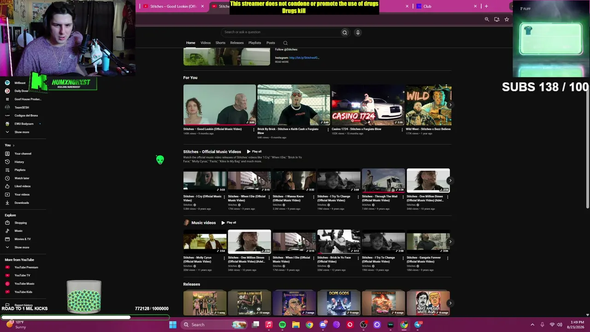Open the Windows Start menu
This screenshot has height=332, width=590.
(173, 325)
